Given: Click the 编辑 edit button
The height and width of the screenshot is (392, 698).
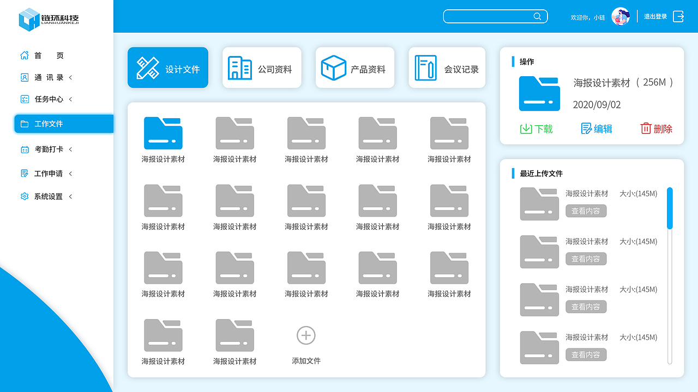Looking at the screenshot, I should [x=597, y=128].
